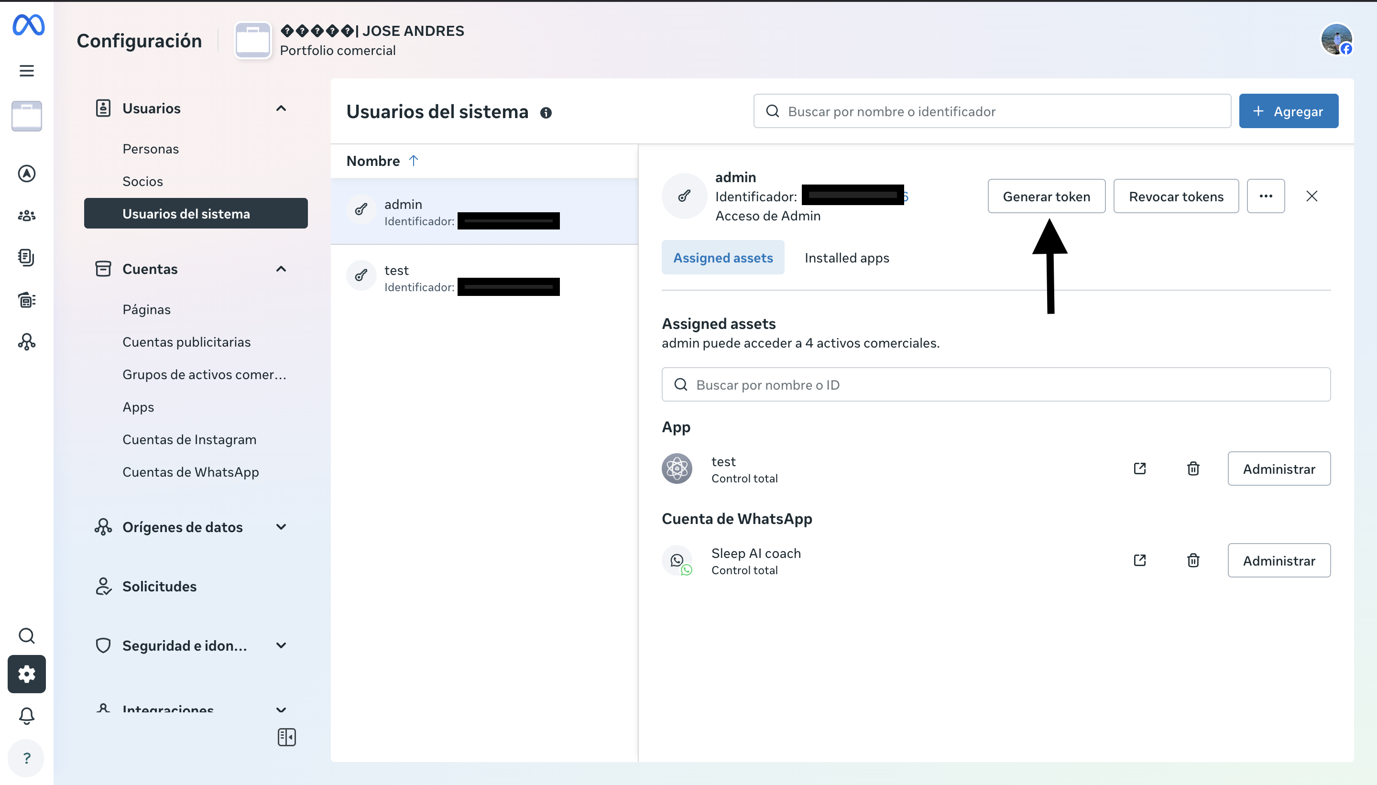1377x785 pixels.
Task: Toggle Nombre column sort arrow
Action: coord(414,161)
